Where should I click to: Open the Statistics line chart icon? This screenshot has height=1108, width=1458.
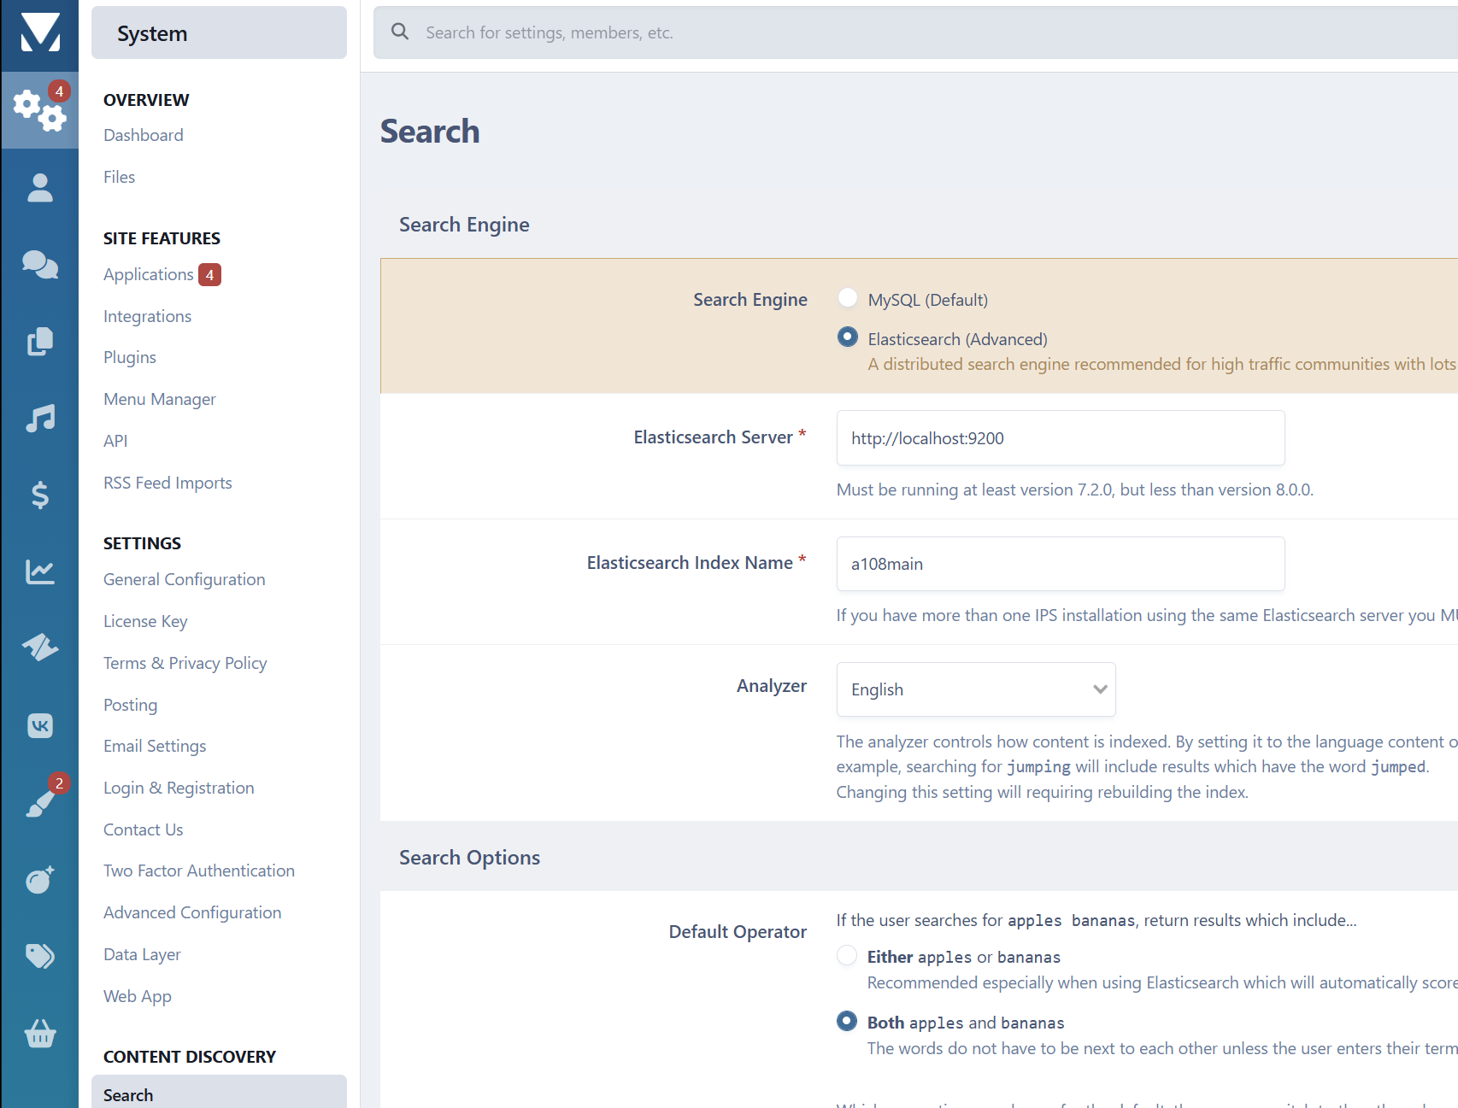[39, 572]
